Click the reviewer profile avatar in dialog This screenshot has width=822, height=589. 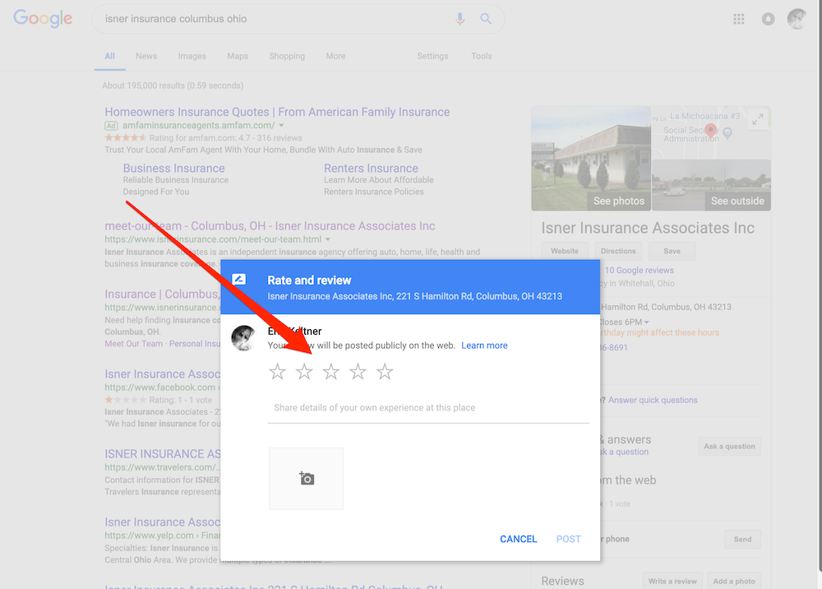click(x=243, y=338)
